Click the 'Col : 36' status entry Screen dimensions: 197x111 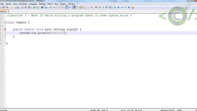(x=130, y=110)
